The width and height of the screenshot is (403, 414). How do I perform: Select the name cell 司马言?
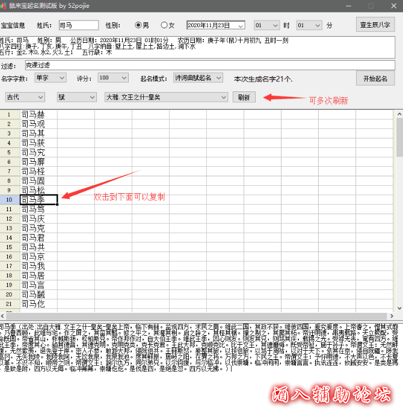pos(38,285)
